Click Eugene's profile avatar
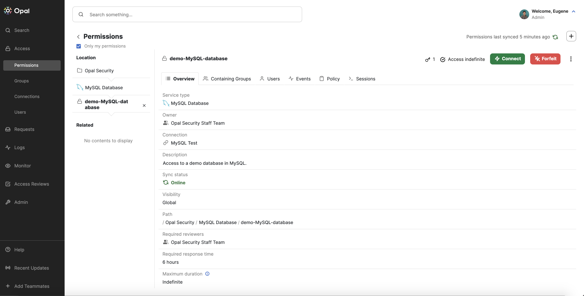Viewport: 584px width, 296px height. pyautogui.click(x=524, y=14)
